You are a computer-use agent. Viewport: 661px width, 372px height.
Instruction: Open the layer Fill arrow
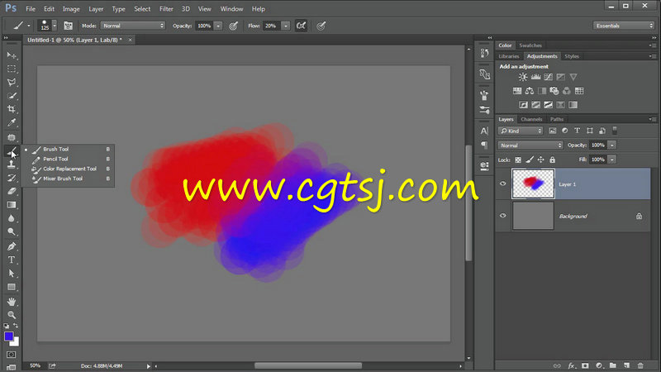(612, 160)
